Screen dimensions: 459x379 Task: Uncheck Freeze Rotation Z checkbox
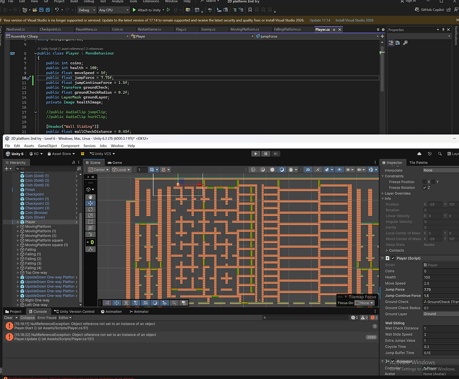point(424,188)
